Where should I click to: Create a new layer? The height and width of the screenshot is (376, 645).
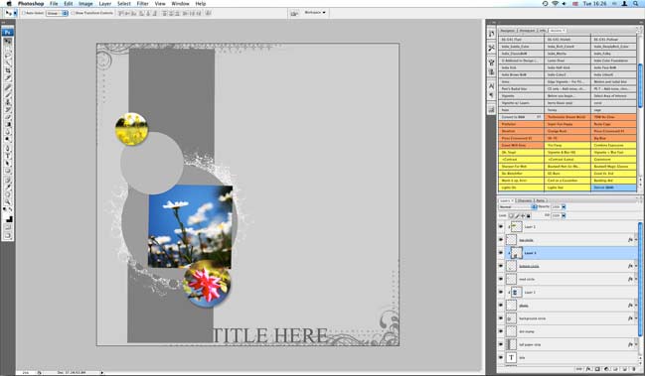[625, 369]
